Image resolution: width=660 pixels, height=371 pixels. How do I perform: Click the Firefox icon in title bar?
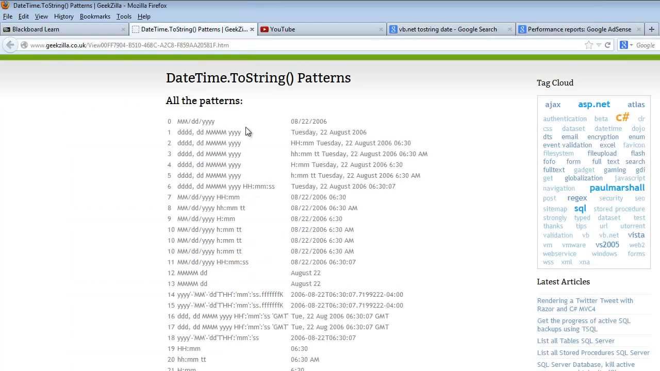click(x=5, y=5)
